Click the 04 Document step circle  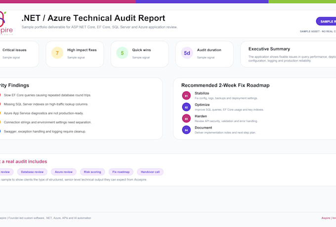click(x=186, y=130)
